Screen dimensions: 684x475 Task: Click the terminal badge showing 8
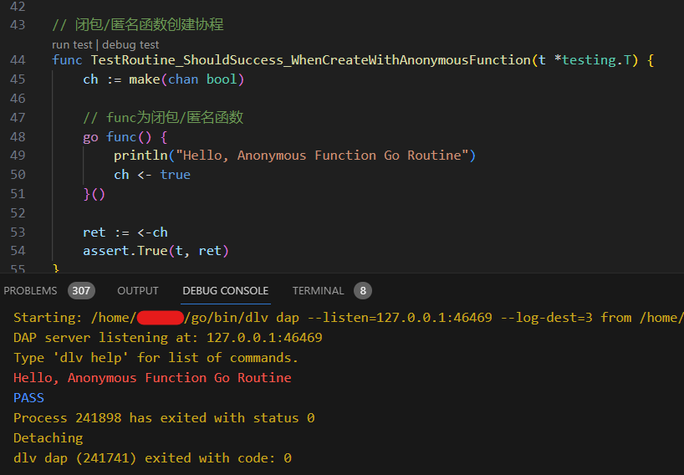(x=362, y=291)
